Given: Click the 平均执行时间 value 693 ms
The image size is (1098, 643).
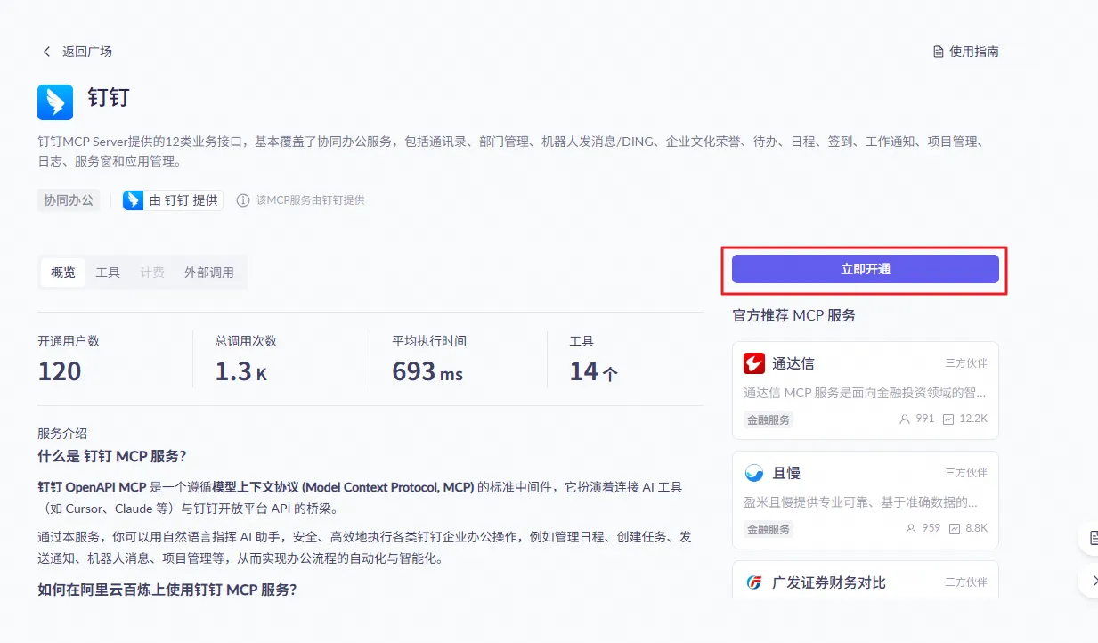Looking at the screenshot, I should (x=427, y=371).
